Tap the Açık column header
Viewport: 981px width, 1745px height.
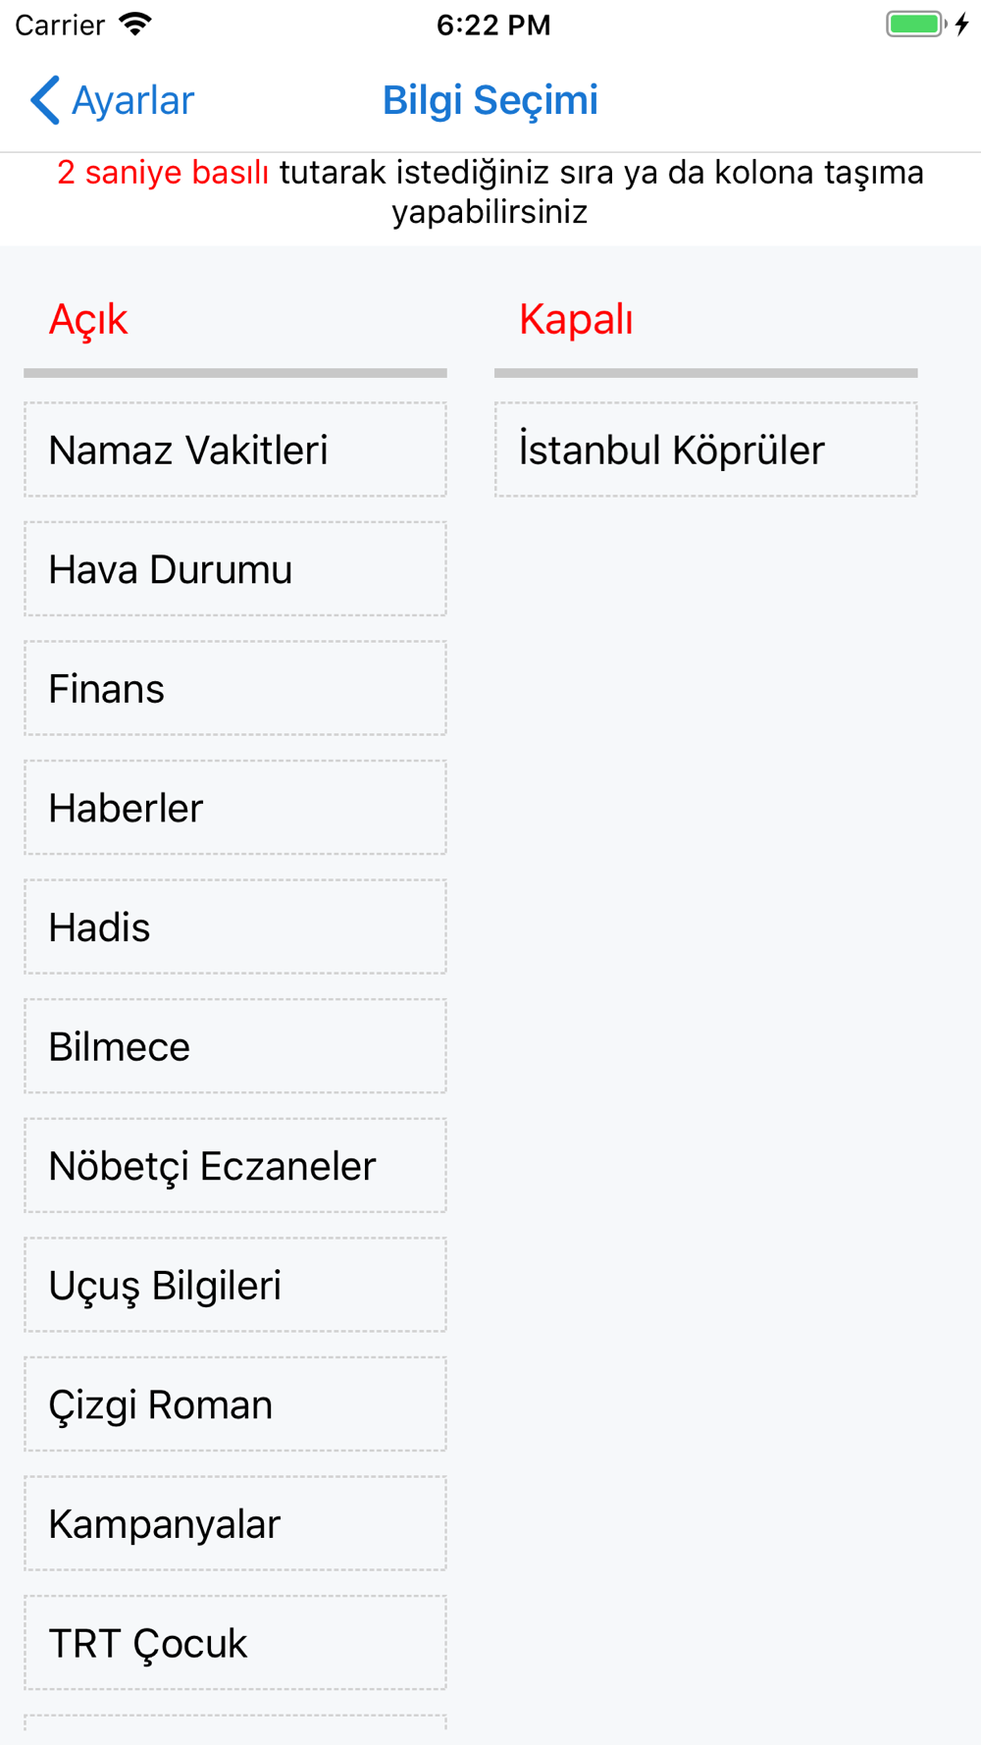coord(88,319)
